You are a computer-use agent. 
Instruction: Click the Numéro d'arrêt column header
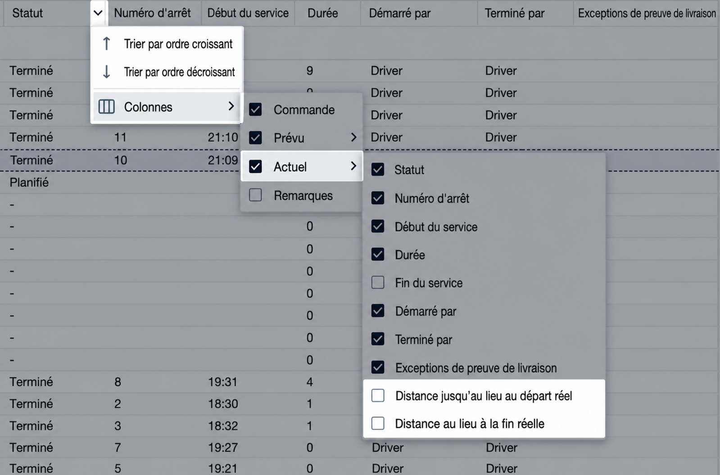(152, 13)
